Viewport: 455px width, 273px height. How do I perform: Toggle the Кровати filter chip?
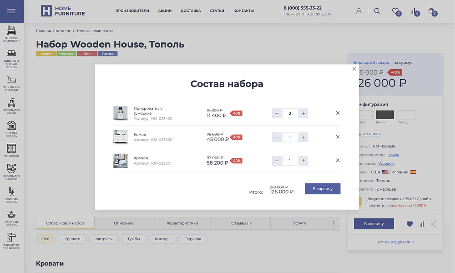pos(73,238)
